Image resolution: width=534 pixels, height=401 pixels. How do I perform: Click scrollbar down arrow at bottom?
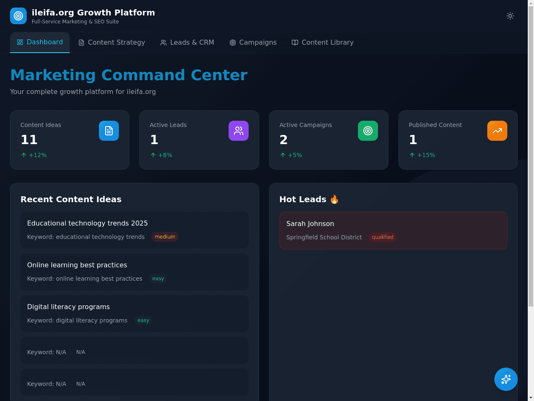[x=531, y=398]
